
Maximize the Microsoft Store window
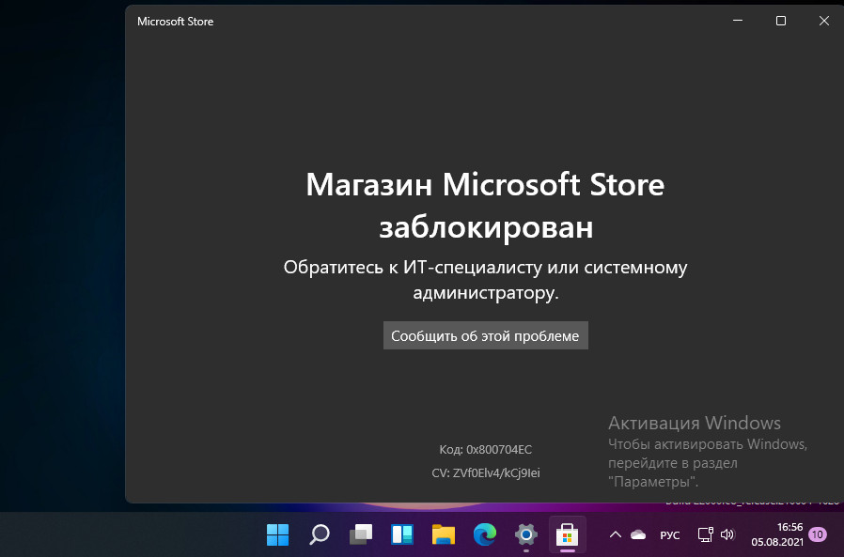(781, 21)
